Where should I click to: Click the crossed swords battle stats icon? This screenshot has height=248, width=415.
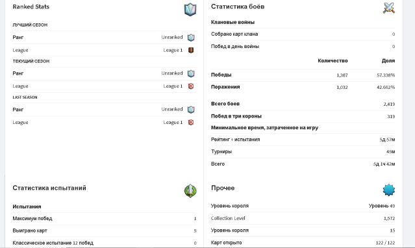(x=389, y=8)
